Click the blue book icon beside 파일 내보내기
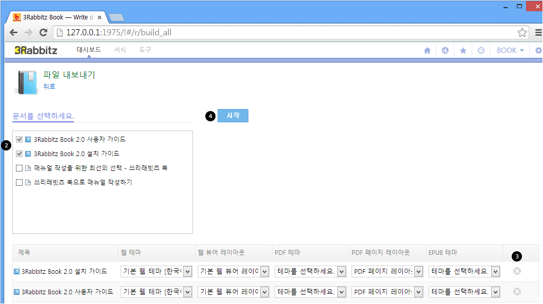Viewport: 543px width, 304px height. [27, 82]
